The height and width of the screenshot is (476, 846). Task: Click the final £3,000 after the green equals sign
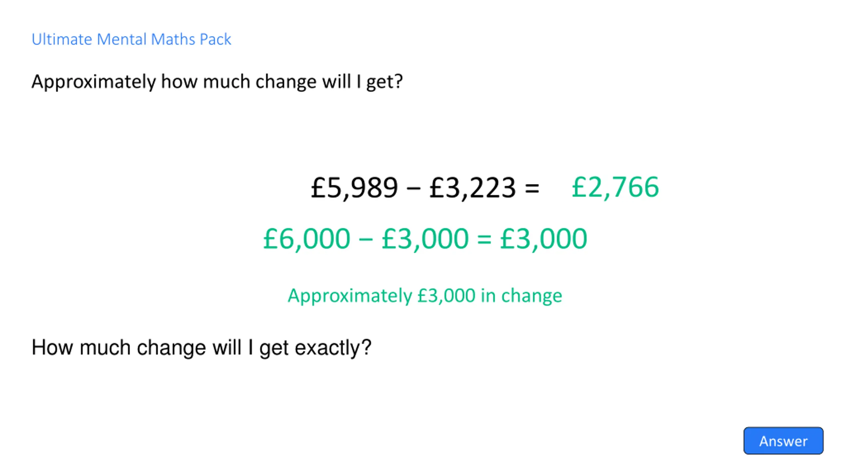point(544,239)
